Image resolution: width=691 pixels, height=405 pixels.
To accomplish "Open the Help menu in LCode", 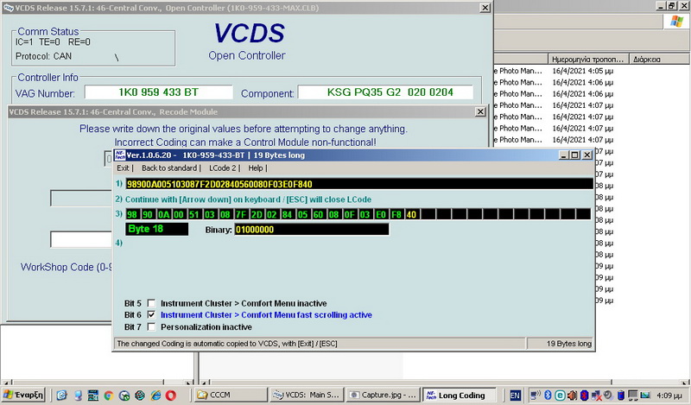I will coord(255,168).
